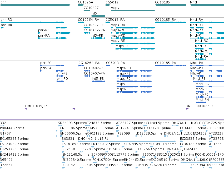Click the msps-PD protein label
Image resolution: width=224 pixels, height=169 pixels.
tap(124, 68)
